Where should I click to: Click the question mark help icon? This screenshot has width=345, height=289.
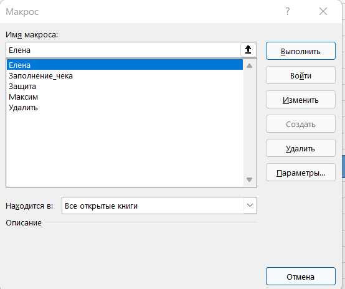pos(287,11)
